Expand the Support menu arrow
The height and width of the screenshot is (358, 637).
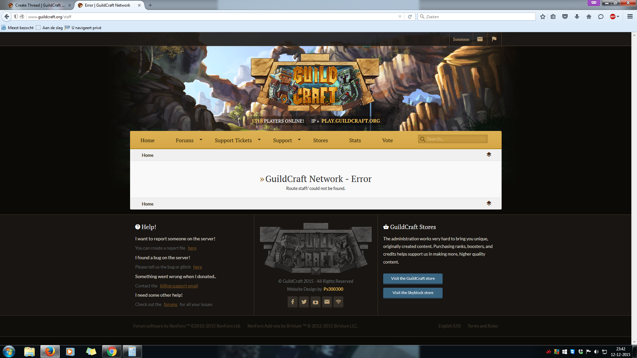point(299,140)
